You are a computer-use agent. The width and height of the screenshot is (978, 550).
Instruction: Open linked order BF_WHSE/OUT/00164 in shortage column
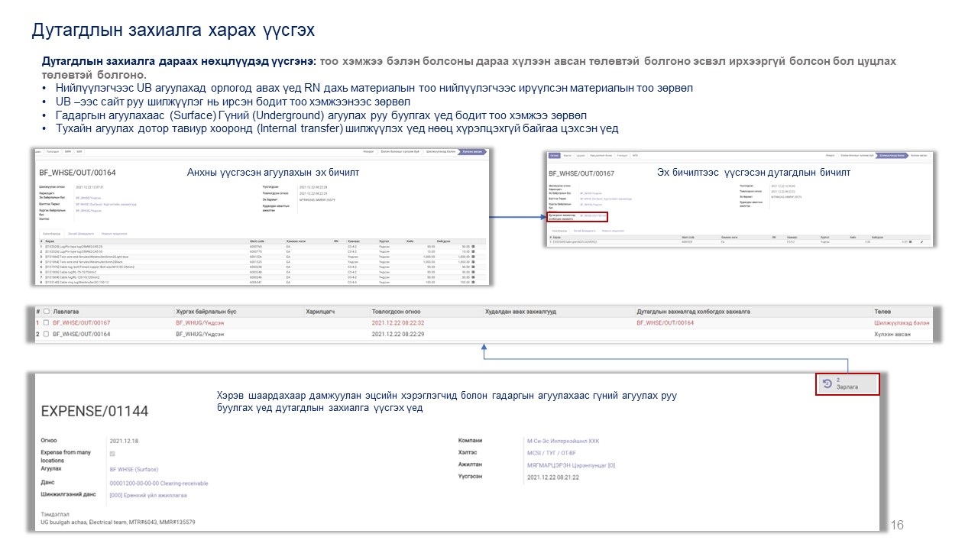point(665,323)
